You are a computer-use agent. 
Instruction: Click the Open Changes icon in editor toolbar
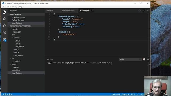coord(139,11)
